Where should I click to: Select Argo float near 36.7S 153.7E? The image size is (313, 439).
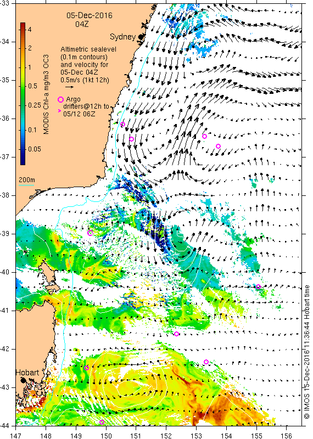[219, 146]
